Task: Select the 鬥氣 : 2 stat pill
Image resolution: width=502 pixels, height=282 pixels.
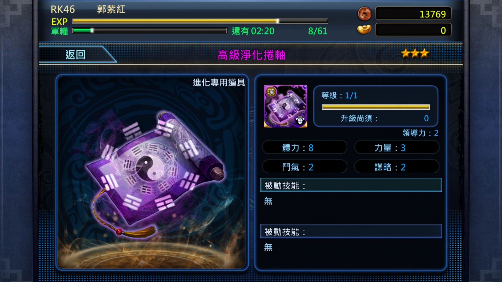Action: pyautogui.click(x=305, y=167)
